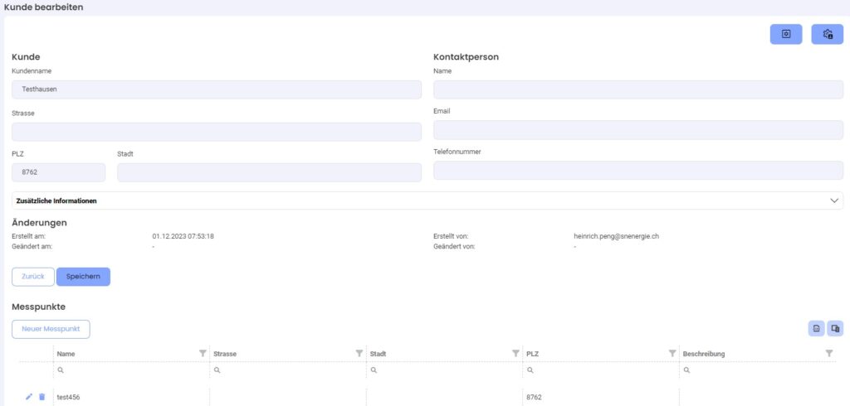Click search magnifier in Name filter row
The width and height of the screenshot is (850, 406).
tap(61, 370)
